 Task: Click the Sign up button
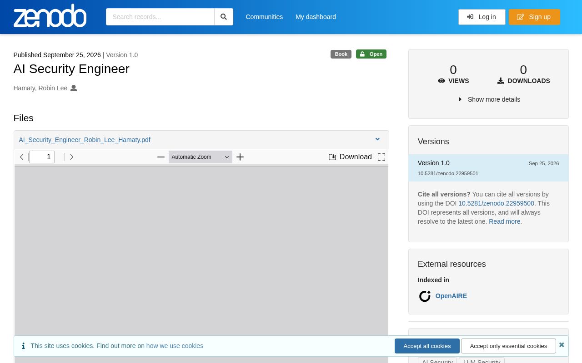pyautogui.click(x=534, y=17)
